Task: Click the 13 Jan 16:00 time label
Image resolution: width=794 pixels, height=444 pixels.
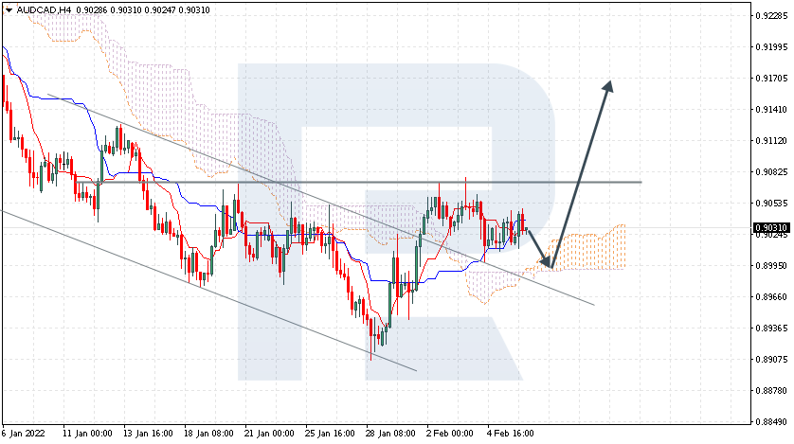Action: (x=148, y=434)
